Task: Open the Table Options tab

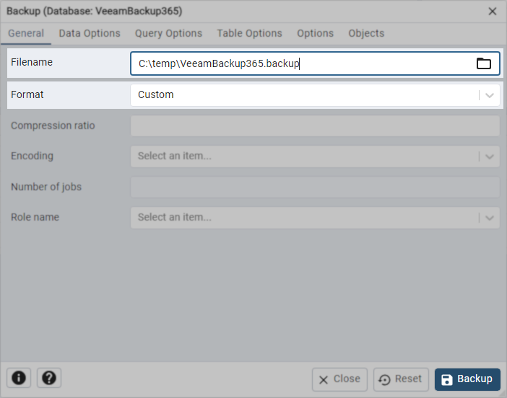Action: point(249,33)
